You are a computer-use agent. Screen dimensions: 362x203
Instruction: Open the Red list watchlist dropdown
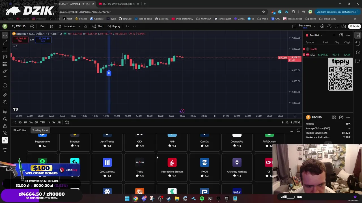[x=314, y=35]
